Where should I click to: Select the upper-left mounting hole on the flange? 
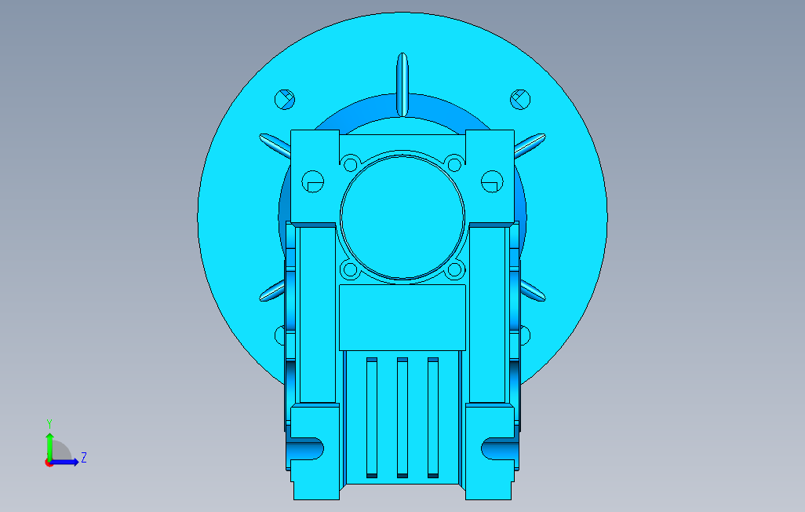click(285, 99)
